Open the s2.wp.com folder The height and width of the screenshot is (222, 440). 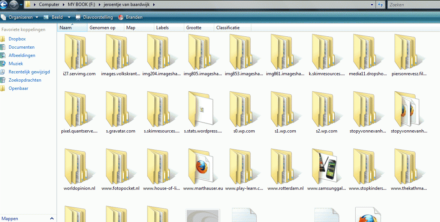coord(327,112)
